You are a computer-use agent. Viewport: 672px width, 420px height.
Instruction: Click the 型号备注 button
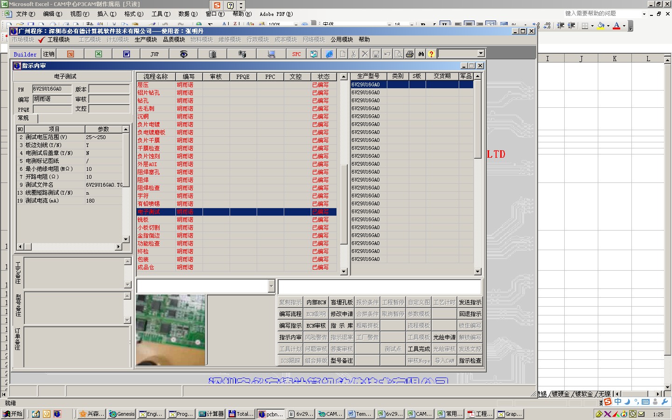342,361
